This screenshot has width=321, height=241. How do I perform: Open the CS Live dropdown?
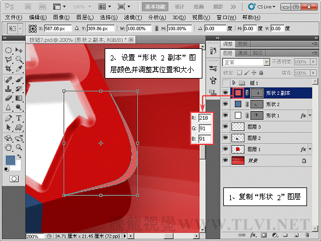[x=262, y=7]
